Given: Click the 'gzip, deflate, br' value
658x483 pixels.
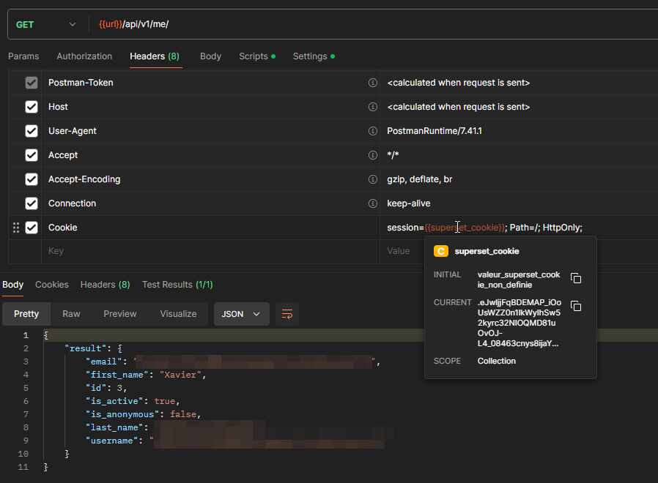Looking at the screenshot, I should [x=419, y=179].
